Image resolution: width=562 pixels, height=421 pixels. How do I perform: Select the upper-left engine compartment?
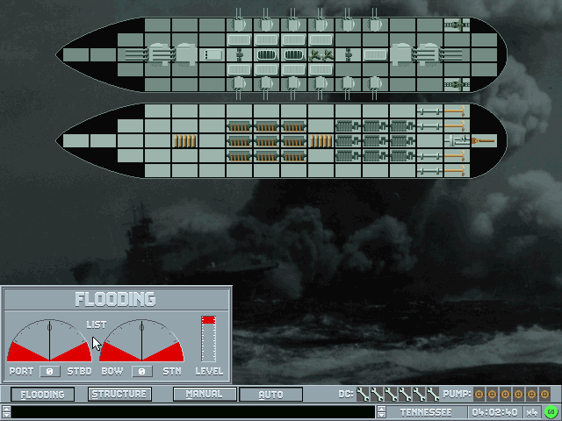click(348, 126)
